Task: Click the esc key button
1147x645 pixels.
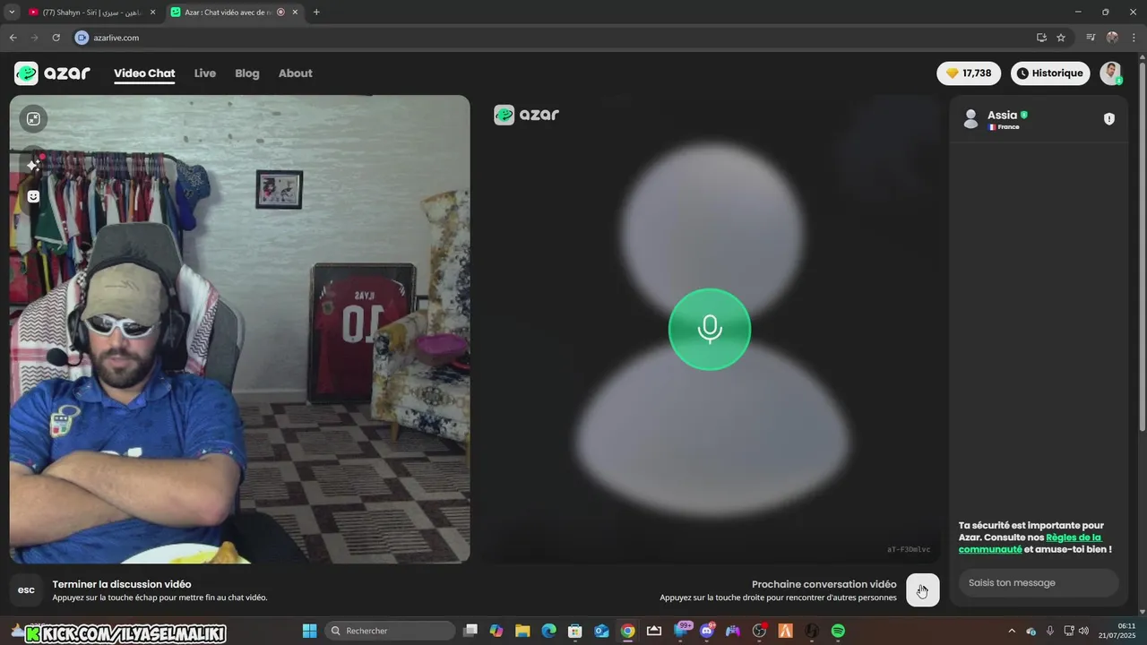Action: pos(27,589)
